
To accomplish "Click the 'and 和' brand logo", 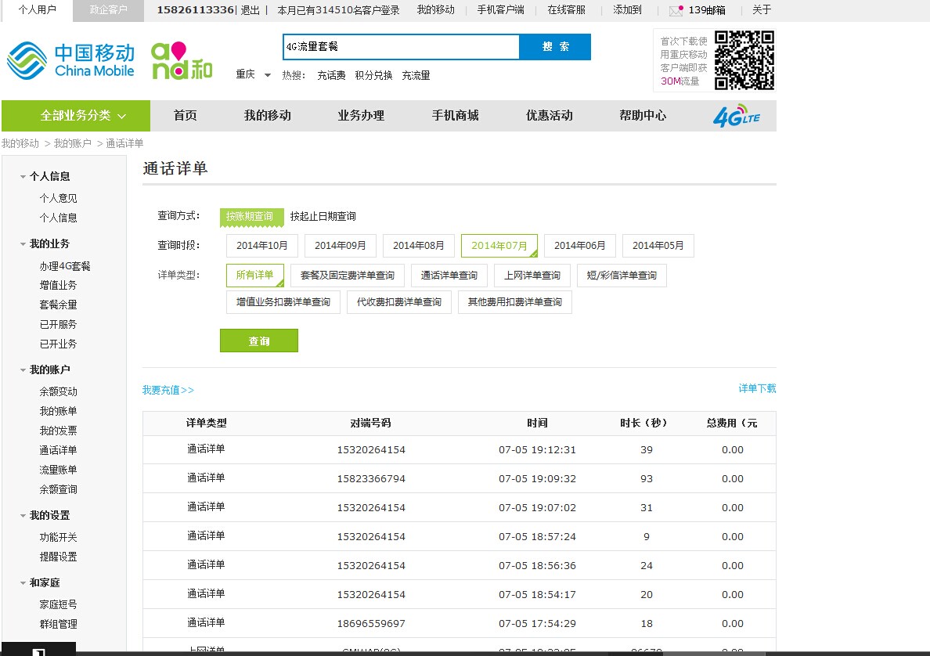I will (x=182, y=61).
